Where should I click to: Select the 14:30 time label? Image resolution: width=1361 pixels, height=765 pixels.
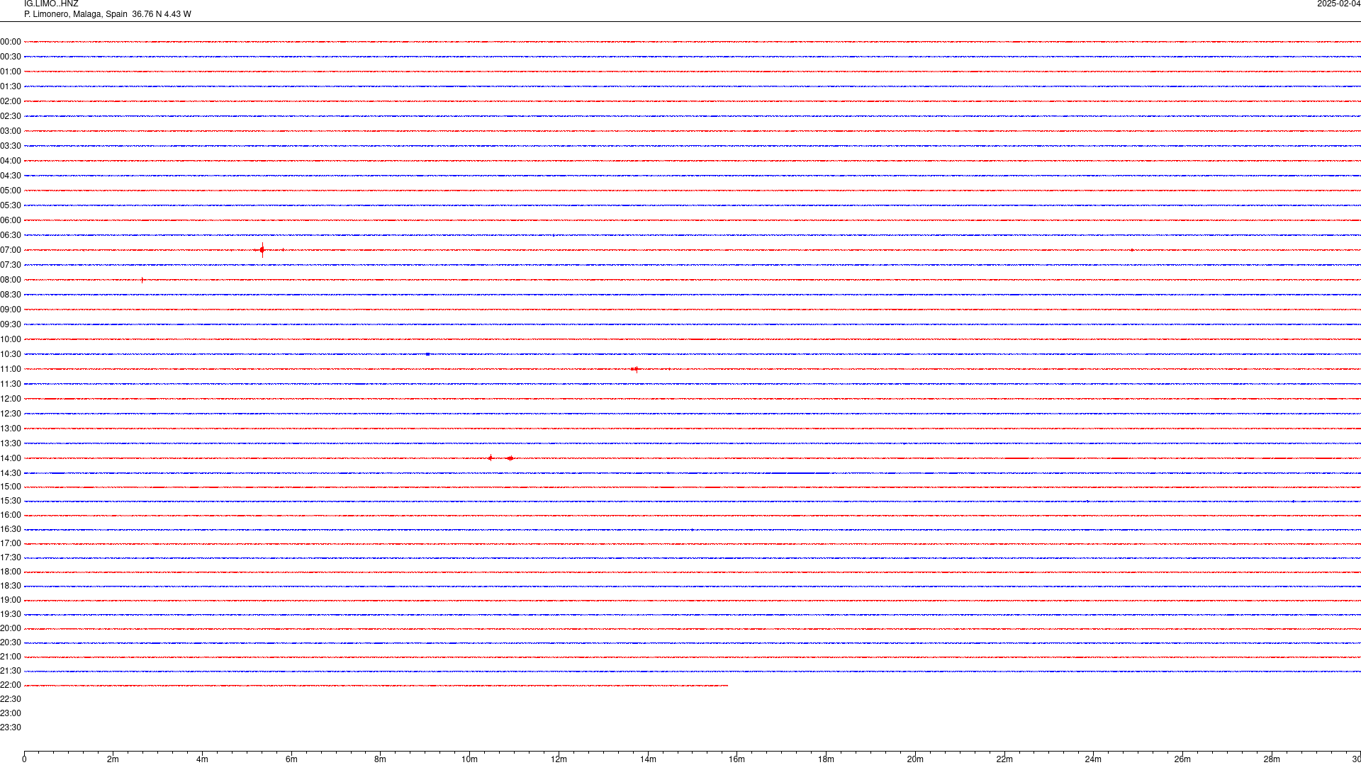(x=11, y=473)
